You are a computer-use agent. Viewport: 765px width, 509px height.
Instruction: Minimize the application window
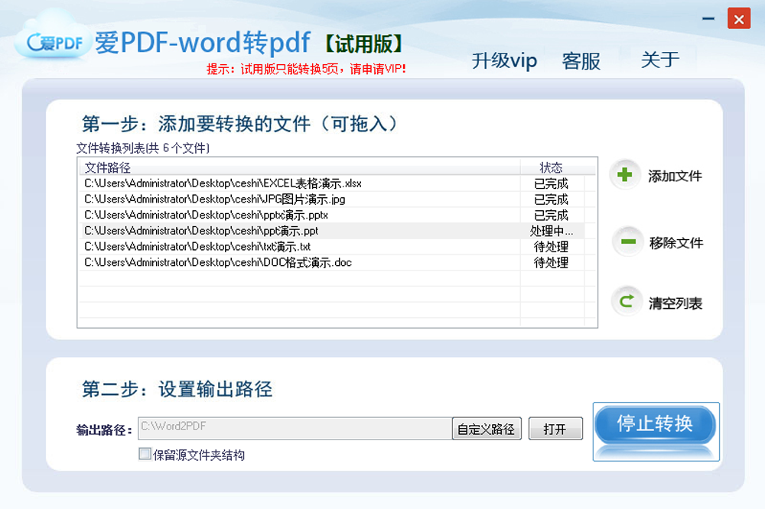pyautogui.click(x=708, y=18)
